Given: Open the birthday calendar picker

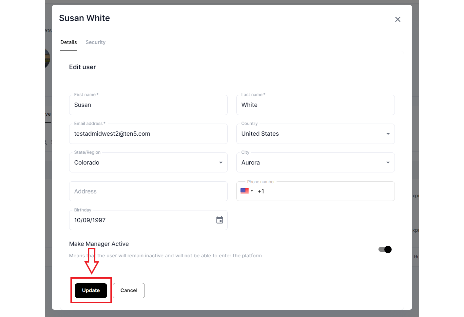Looking at the screenshot, I should pyautogui.click(x=220, y=220).
